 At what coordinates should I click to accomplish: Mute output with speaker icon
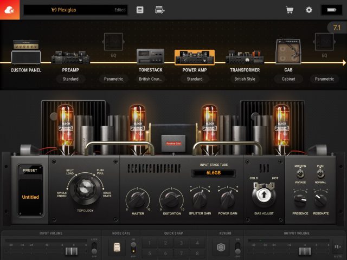(338, 247)
